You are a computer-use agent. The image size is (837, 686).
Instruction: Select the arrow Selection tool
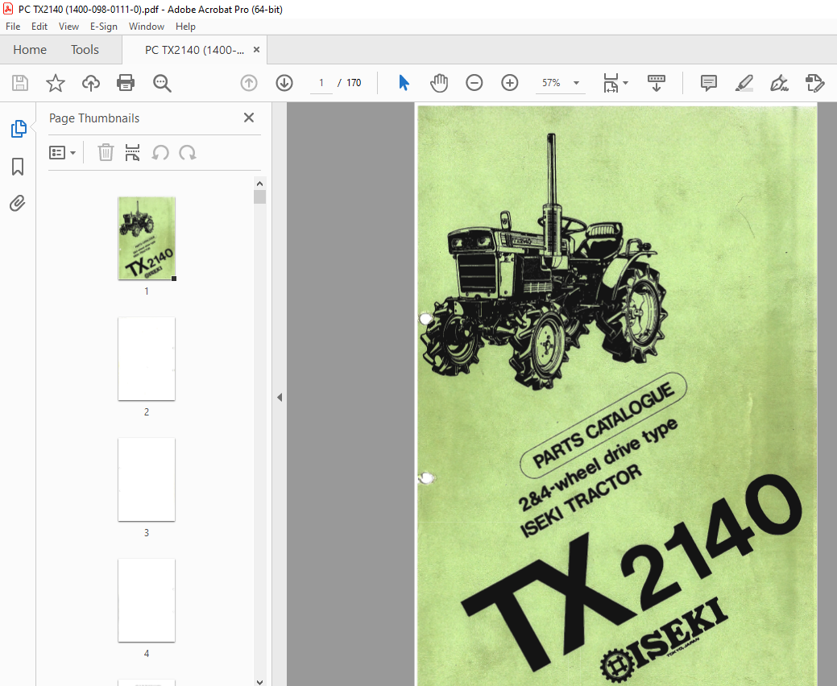point(404,83)
